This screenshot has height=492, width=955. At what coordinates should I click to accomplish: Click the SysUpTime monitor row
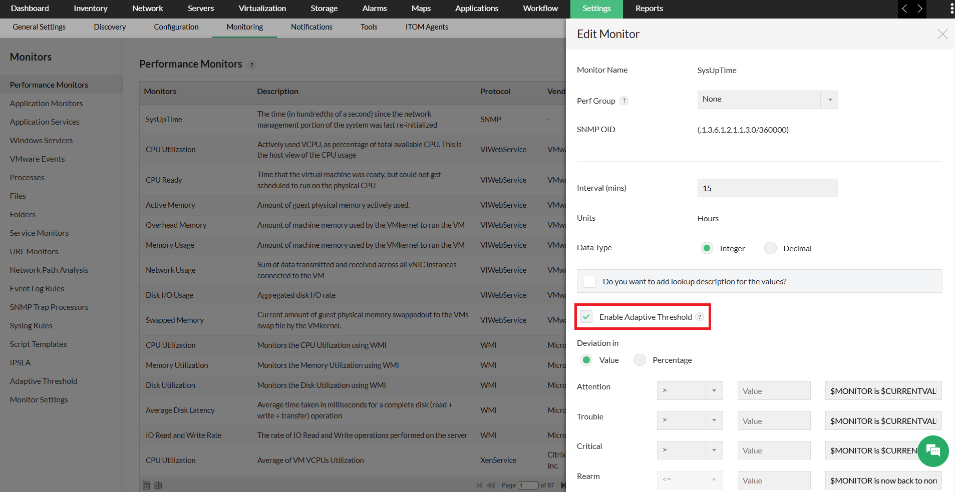click(353, 120)
